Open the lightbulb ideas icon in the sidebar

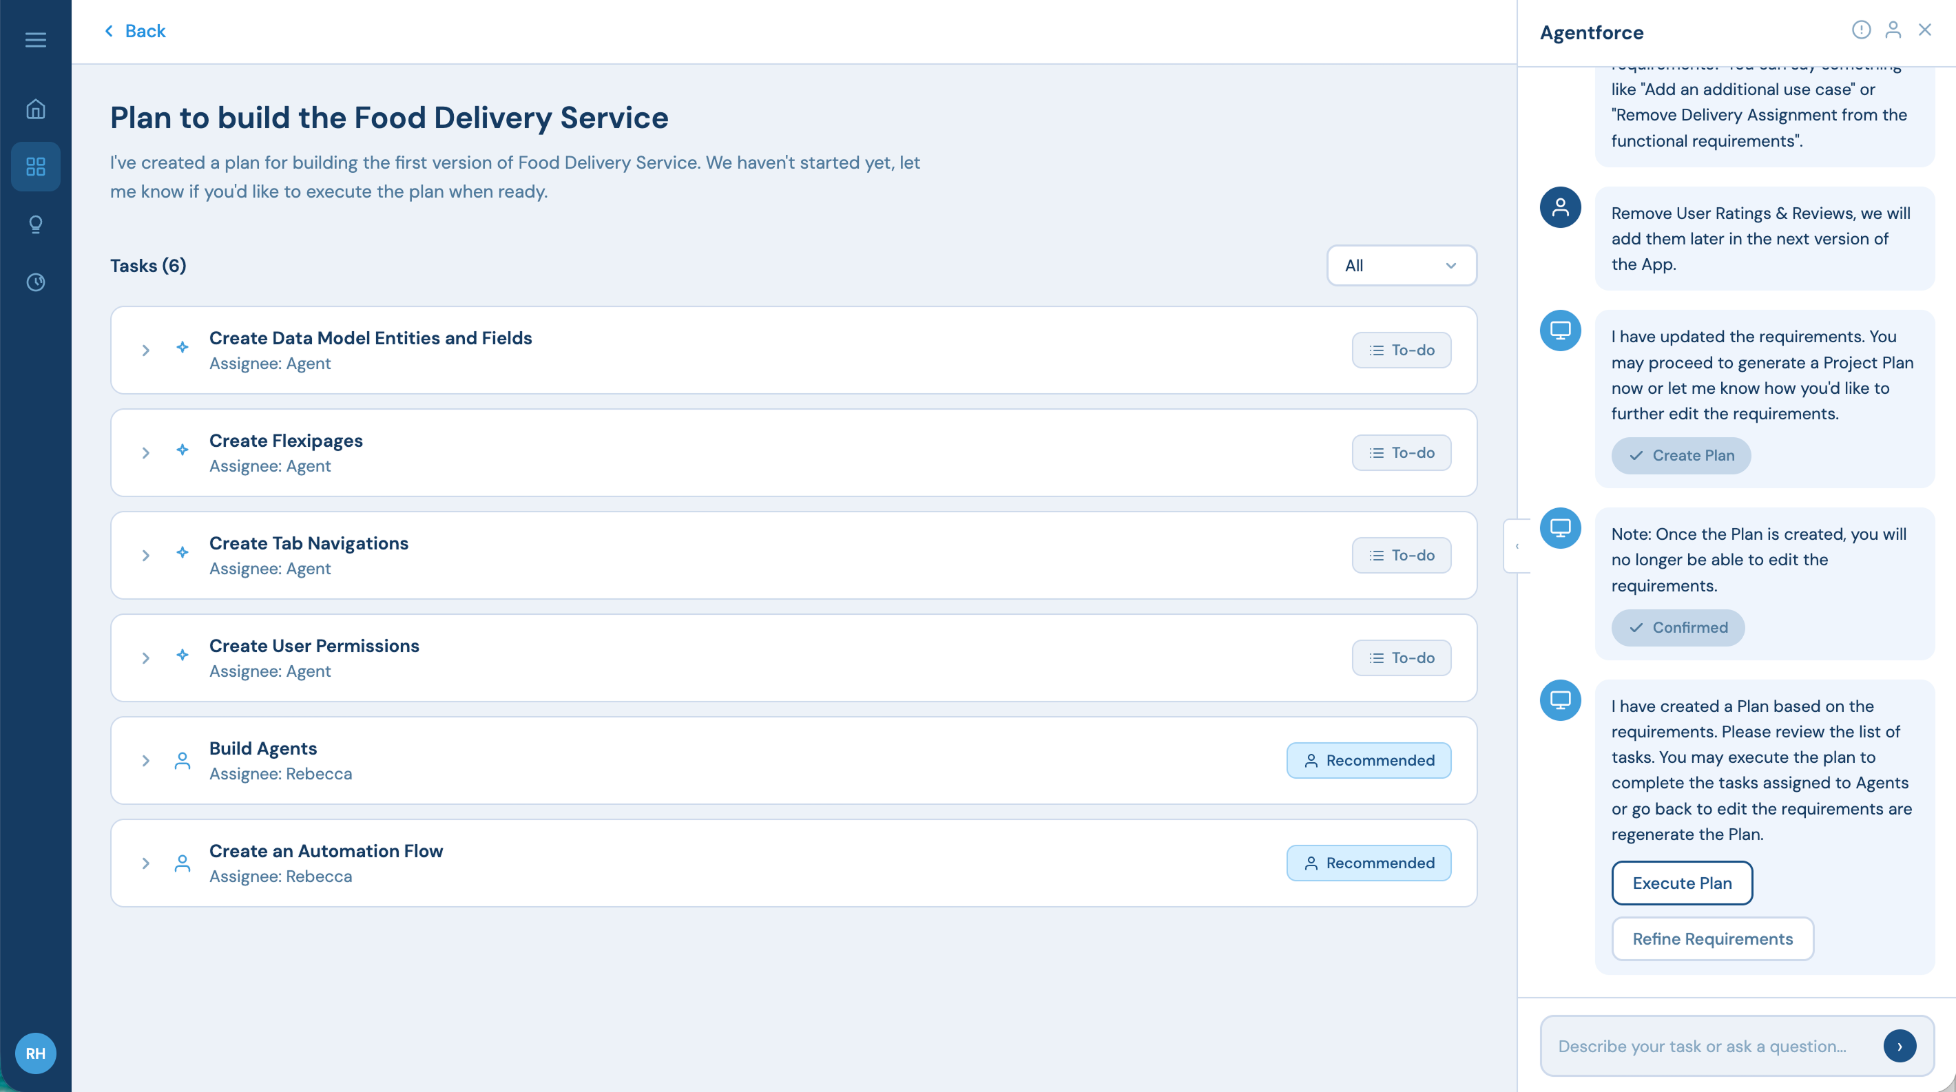[36, 224]
